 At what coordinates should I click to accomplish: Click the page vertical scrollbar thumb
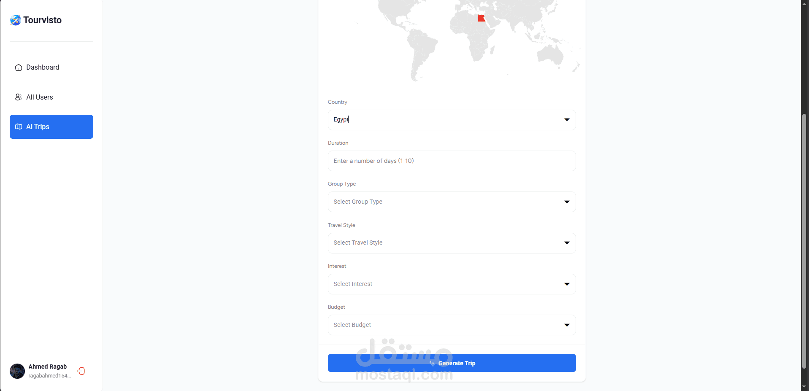pos(804,240)
